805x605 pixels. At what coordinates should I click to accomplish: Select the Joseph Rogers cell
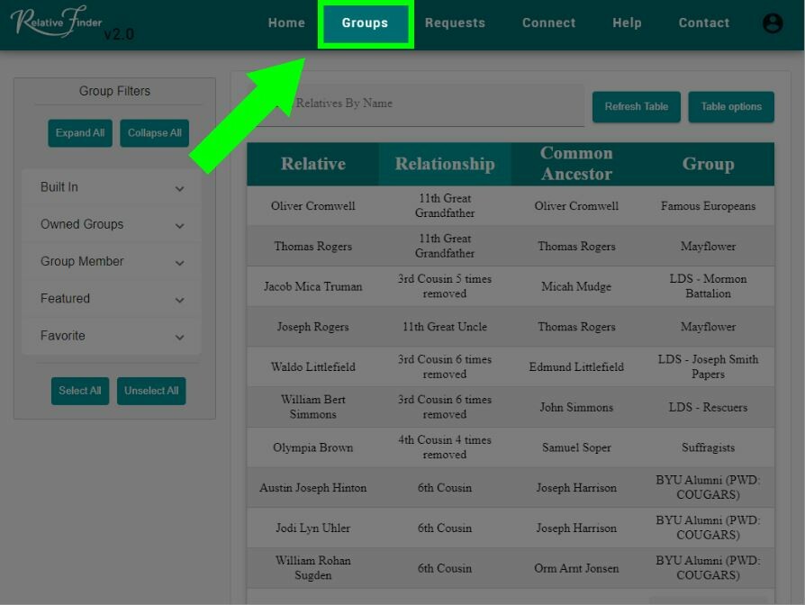click(x=313, y=327)
